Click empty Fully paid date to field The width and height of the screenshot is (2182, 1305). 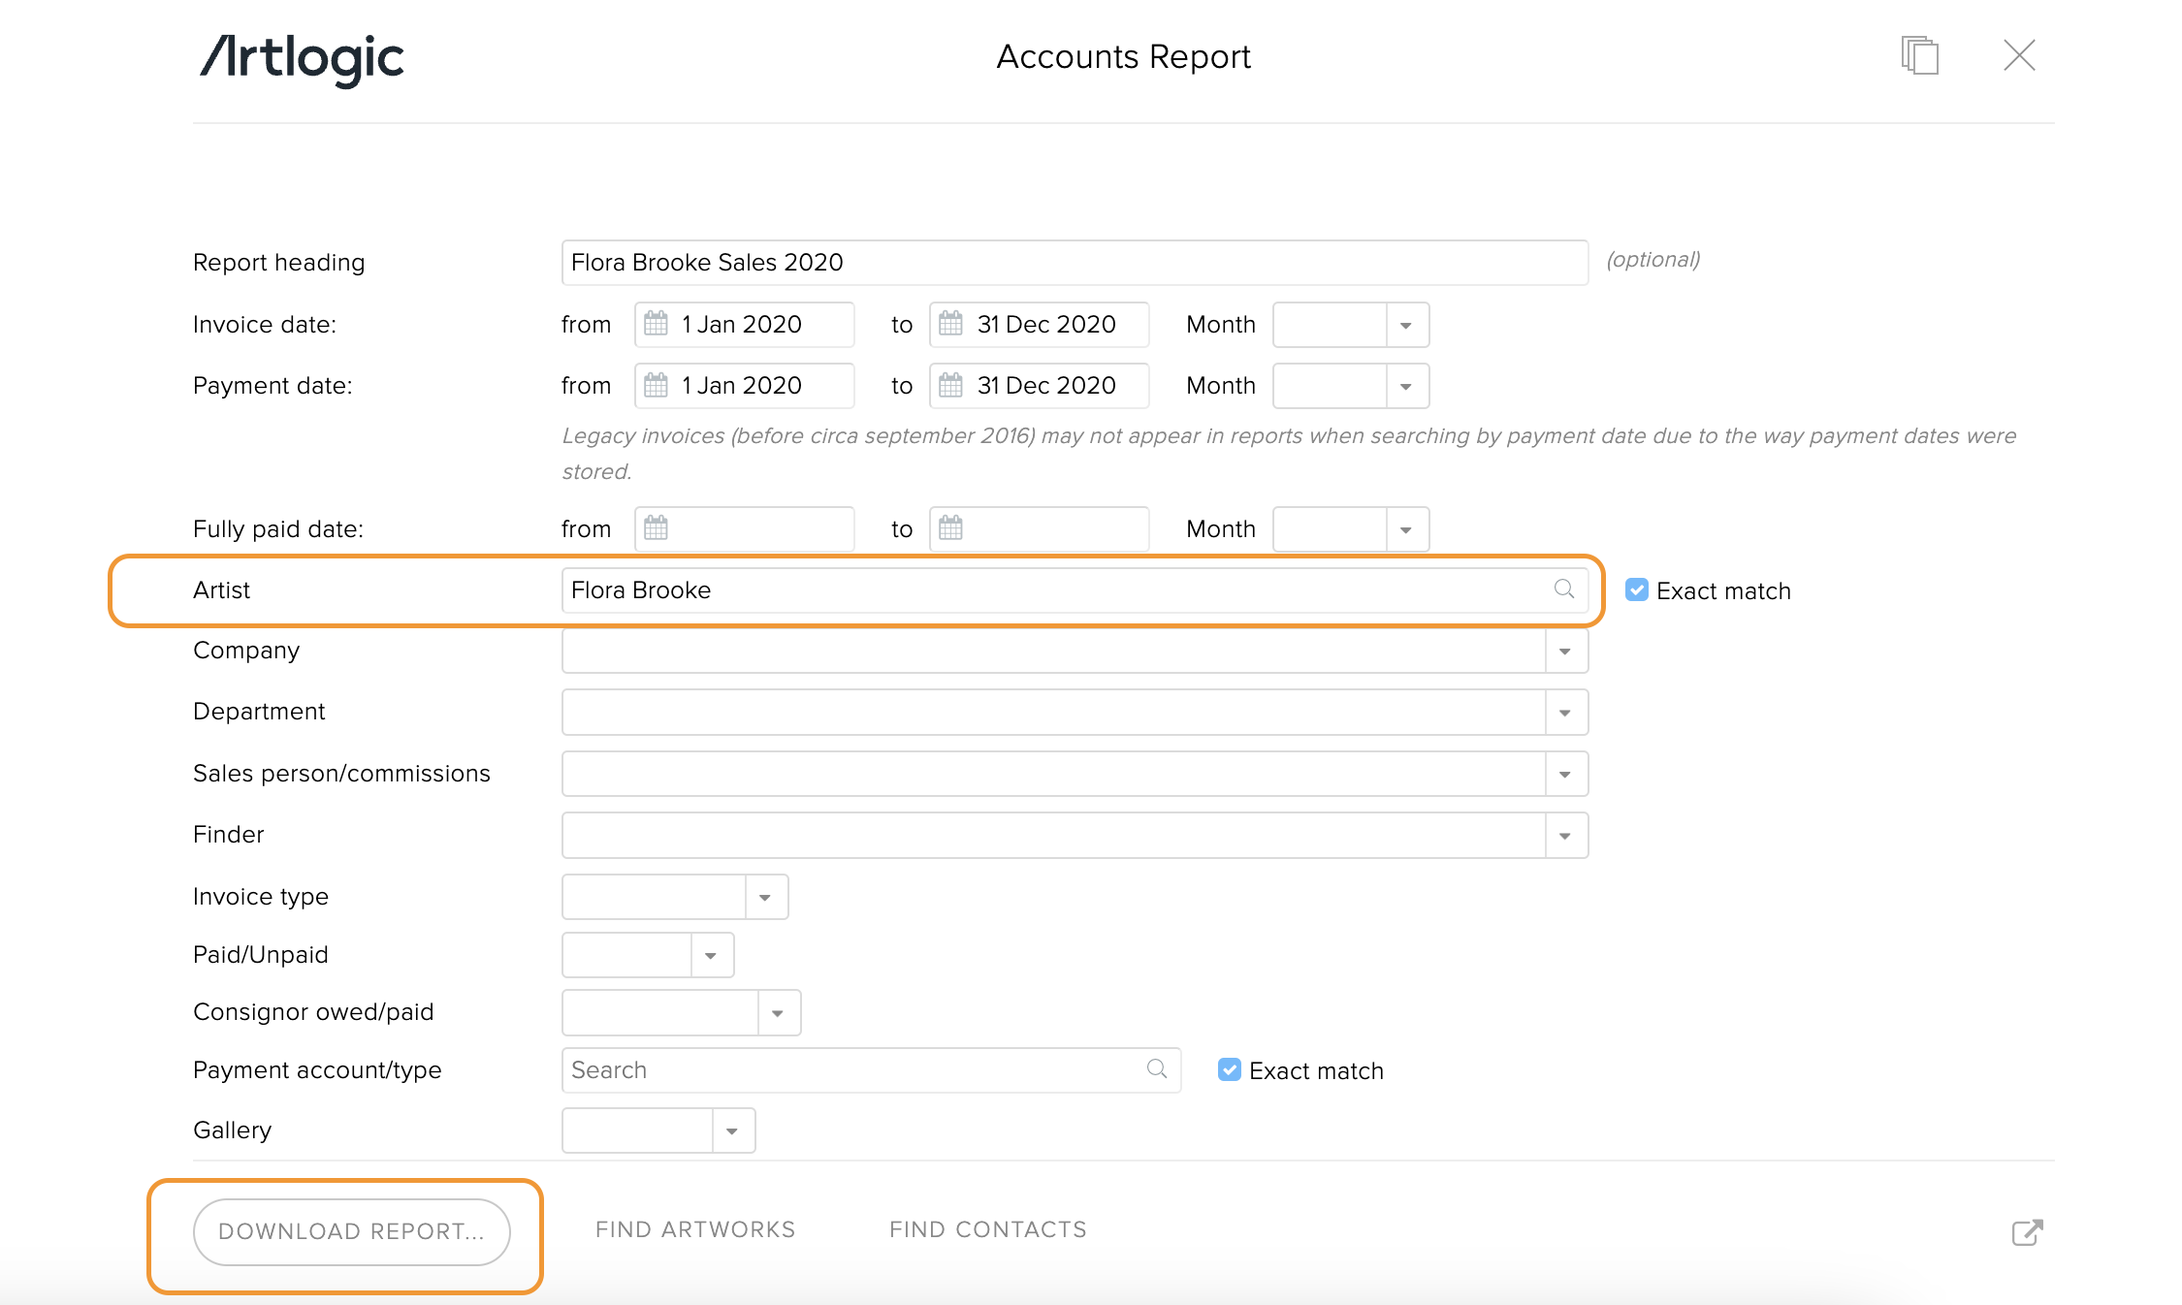(1040, 529)
